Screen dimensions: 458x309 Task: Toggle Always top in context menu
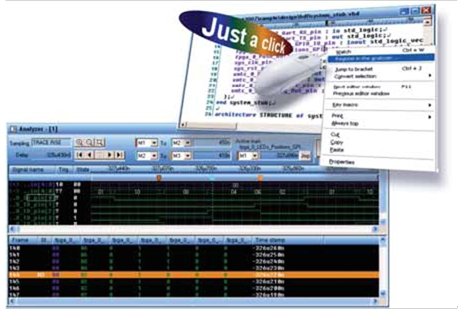pyautogui.click(x=345, y=123)
